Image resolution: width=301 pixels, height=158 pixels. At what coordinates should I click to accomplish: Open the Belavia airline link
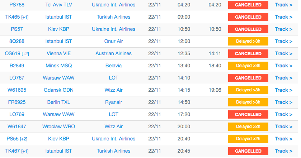pos(113,66)
